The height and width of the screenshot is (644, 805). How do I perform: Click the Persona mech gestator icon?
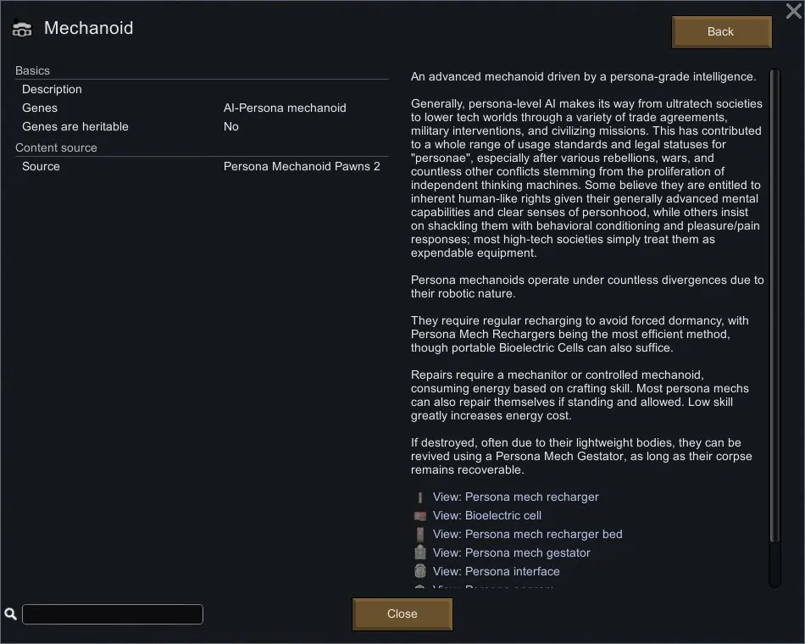tap(419, 553)
